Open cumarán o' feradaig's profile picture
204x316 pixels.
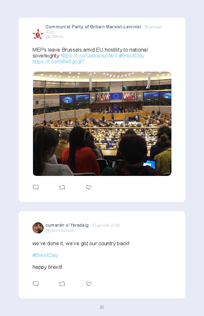(38, 228)
